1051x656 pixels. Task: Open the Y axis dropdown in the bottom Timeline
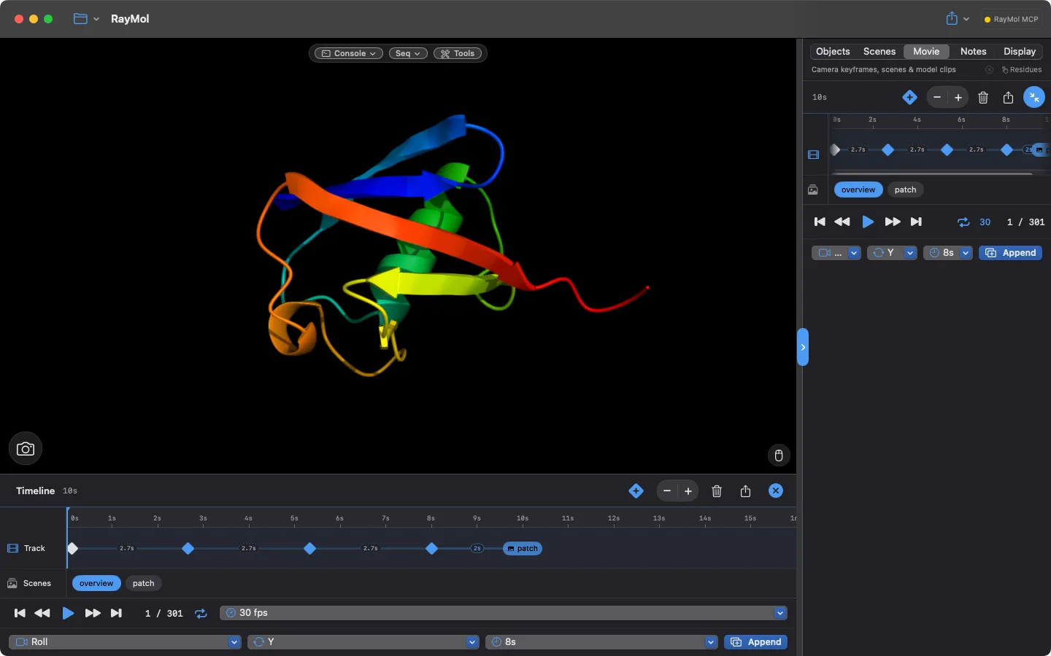click(x=363, y=642)
